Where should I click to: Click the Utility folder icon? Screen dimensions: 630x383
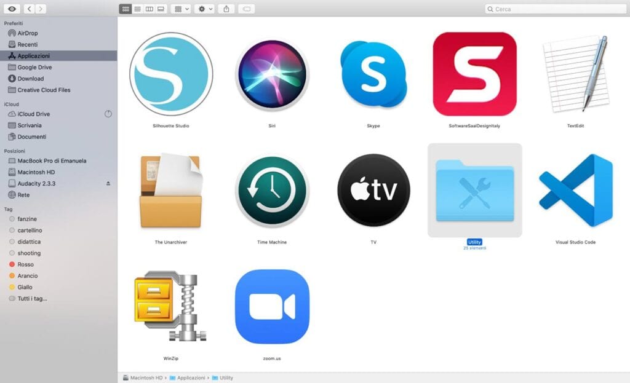tap(474, 191)
